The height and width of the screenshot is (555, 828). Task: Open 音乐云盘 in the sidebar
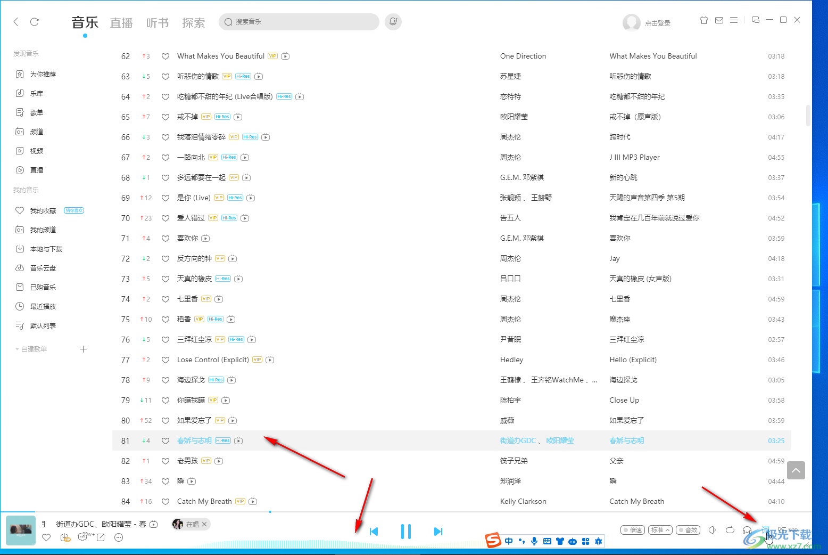coord(43,268)
